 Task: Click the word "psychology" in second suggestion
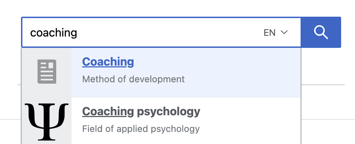(x=169, y=112)
